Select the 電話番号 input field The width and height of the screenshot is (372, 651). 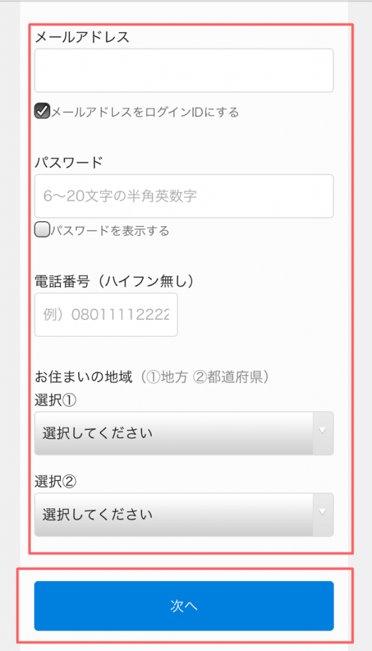(106, 315)
